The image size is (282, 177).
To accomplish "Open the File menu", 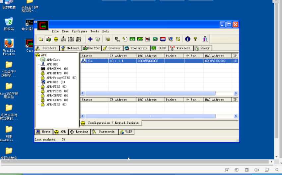I will tap(55, 31).
